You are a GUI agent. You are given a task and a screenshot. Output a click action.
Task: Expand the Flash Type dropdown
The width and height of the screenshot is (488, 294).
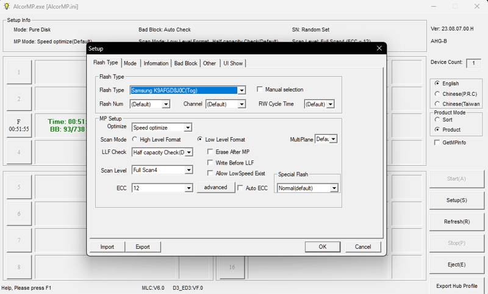(242, 90)
